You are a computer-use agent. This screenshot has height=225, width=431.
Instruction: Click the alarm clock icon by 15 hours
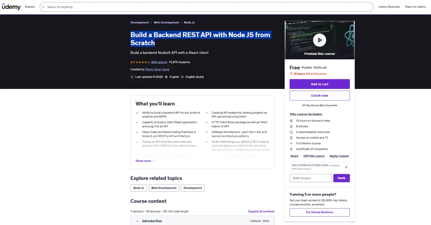291,74
